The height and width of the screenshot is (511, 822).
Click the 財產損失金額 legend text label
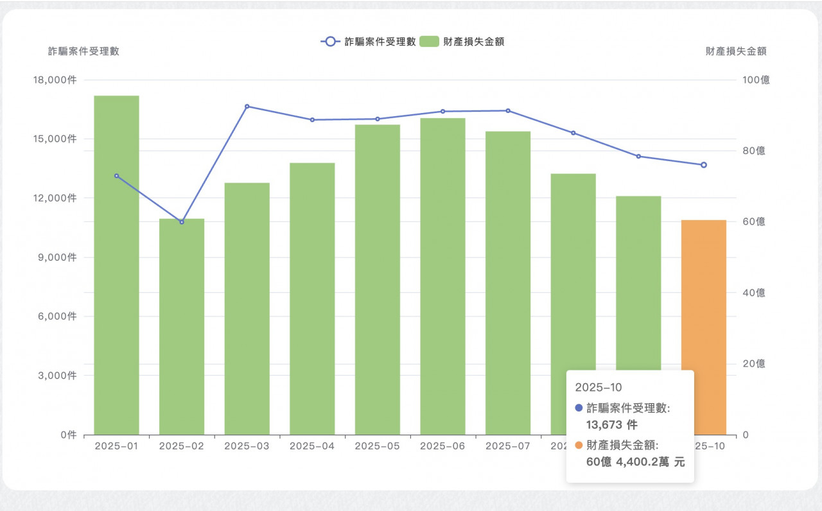click(473, 42)
